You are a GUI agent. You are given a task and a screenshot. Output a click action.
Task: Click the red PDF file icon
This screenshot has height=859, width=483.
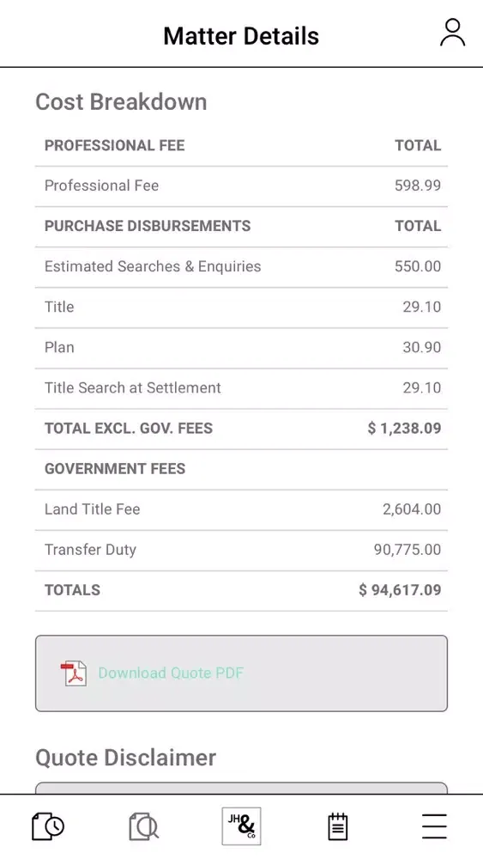click(74, 673)
